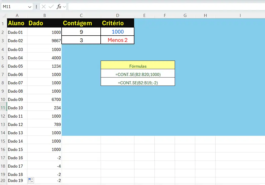Click inside the formula bar input field
Image resolution: width=265 pixels, height=185 pixels.
(x=165, y=7)
